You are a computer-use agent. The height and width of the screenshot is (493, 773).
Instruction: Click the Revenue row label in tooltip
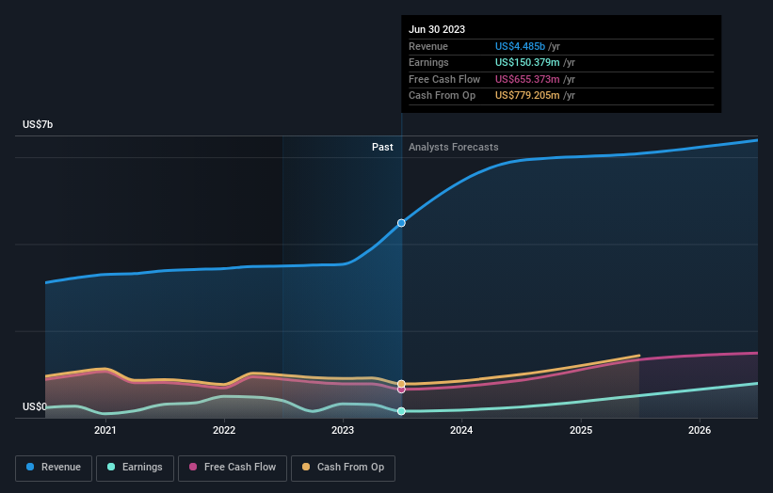click(428, 46)
